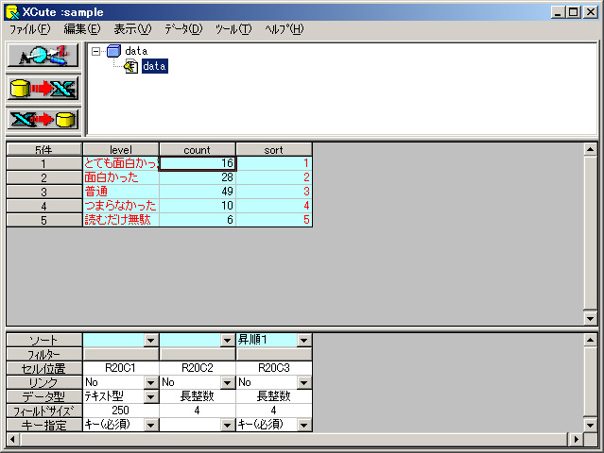Select the root data tree label
The height and width of the screenshot is (453, 604).
click(x=136, y=51)
